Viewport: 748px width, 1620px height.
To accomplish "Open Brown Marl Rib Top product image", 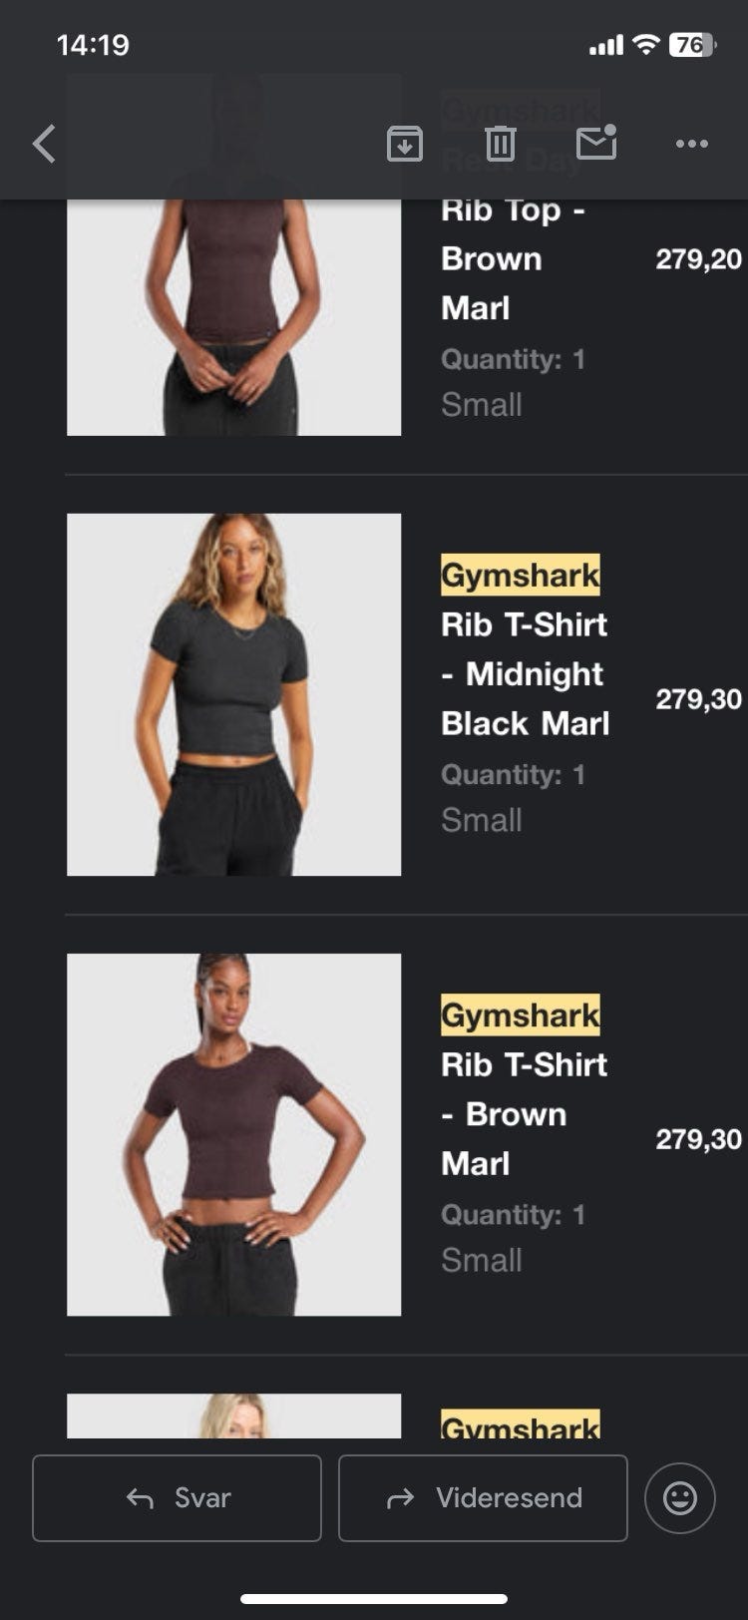I will click(233, 317).
